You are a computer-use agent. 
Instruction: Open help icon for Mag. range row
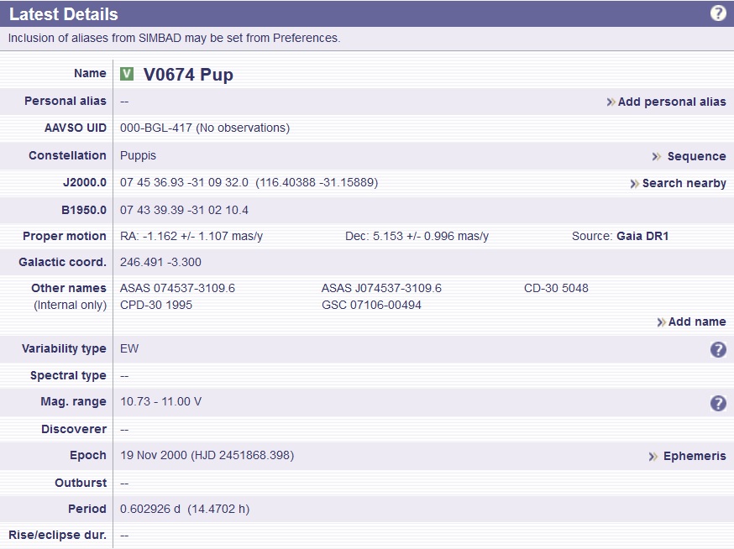coord(718,404)
